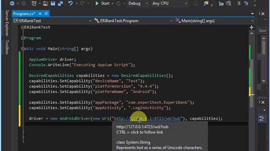Click the "Android" platform string
Viewport: 270px width, 151px height.
tap(141, 91)
